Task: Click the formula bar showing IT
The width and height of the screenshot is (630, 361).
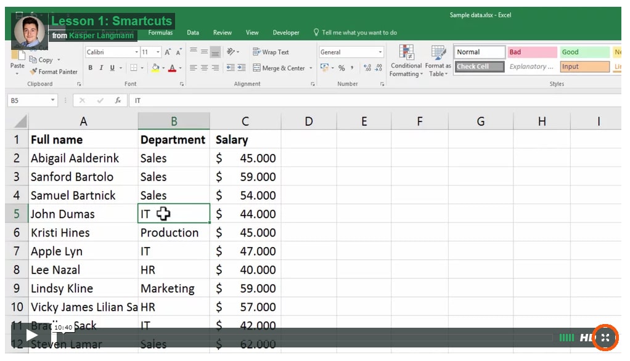Action: click(x=375, y=100)
